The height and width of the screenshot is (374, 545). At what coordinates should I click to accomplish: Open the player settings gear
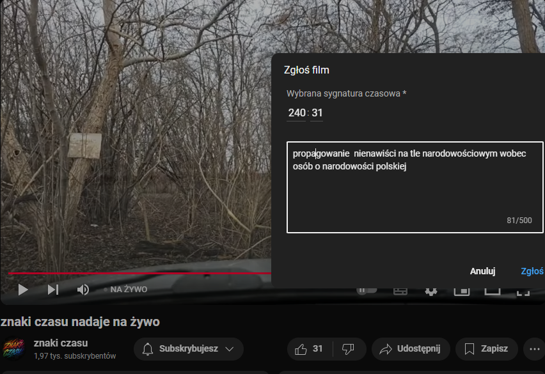[x=431, y=290]
